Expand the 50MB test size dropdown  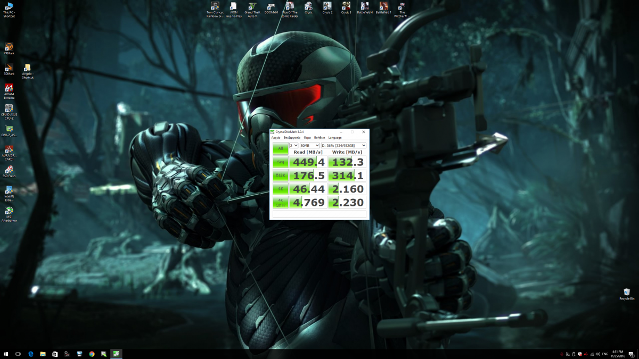coord(309,145)
